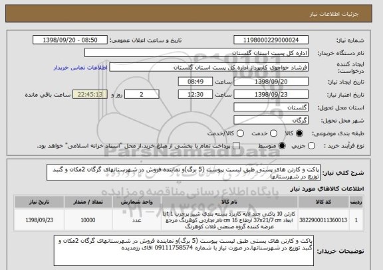The width and height of the screenshot is (383, 270).
Task: Click the item code cell 382290001136​0013
Action: pyautogui.click(x=323, y=220)
